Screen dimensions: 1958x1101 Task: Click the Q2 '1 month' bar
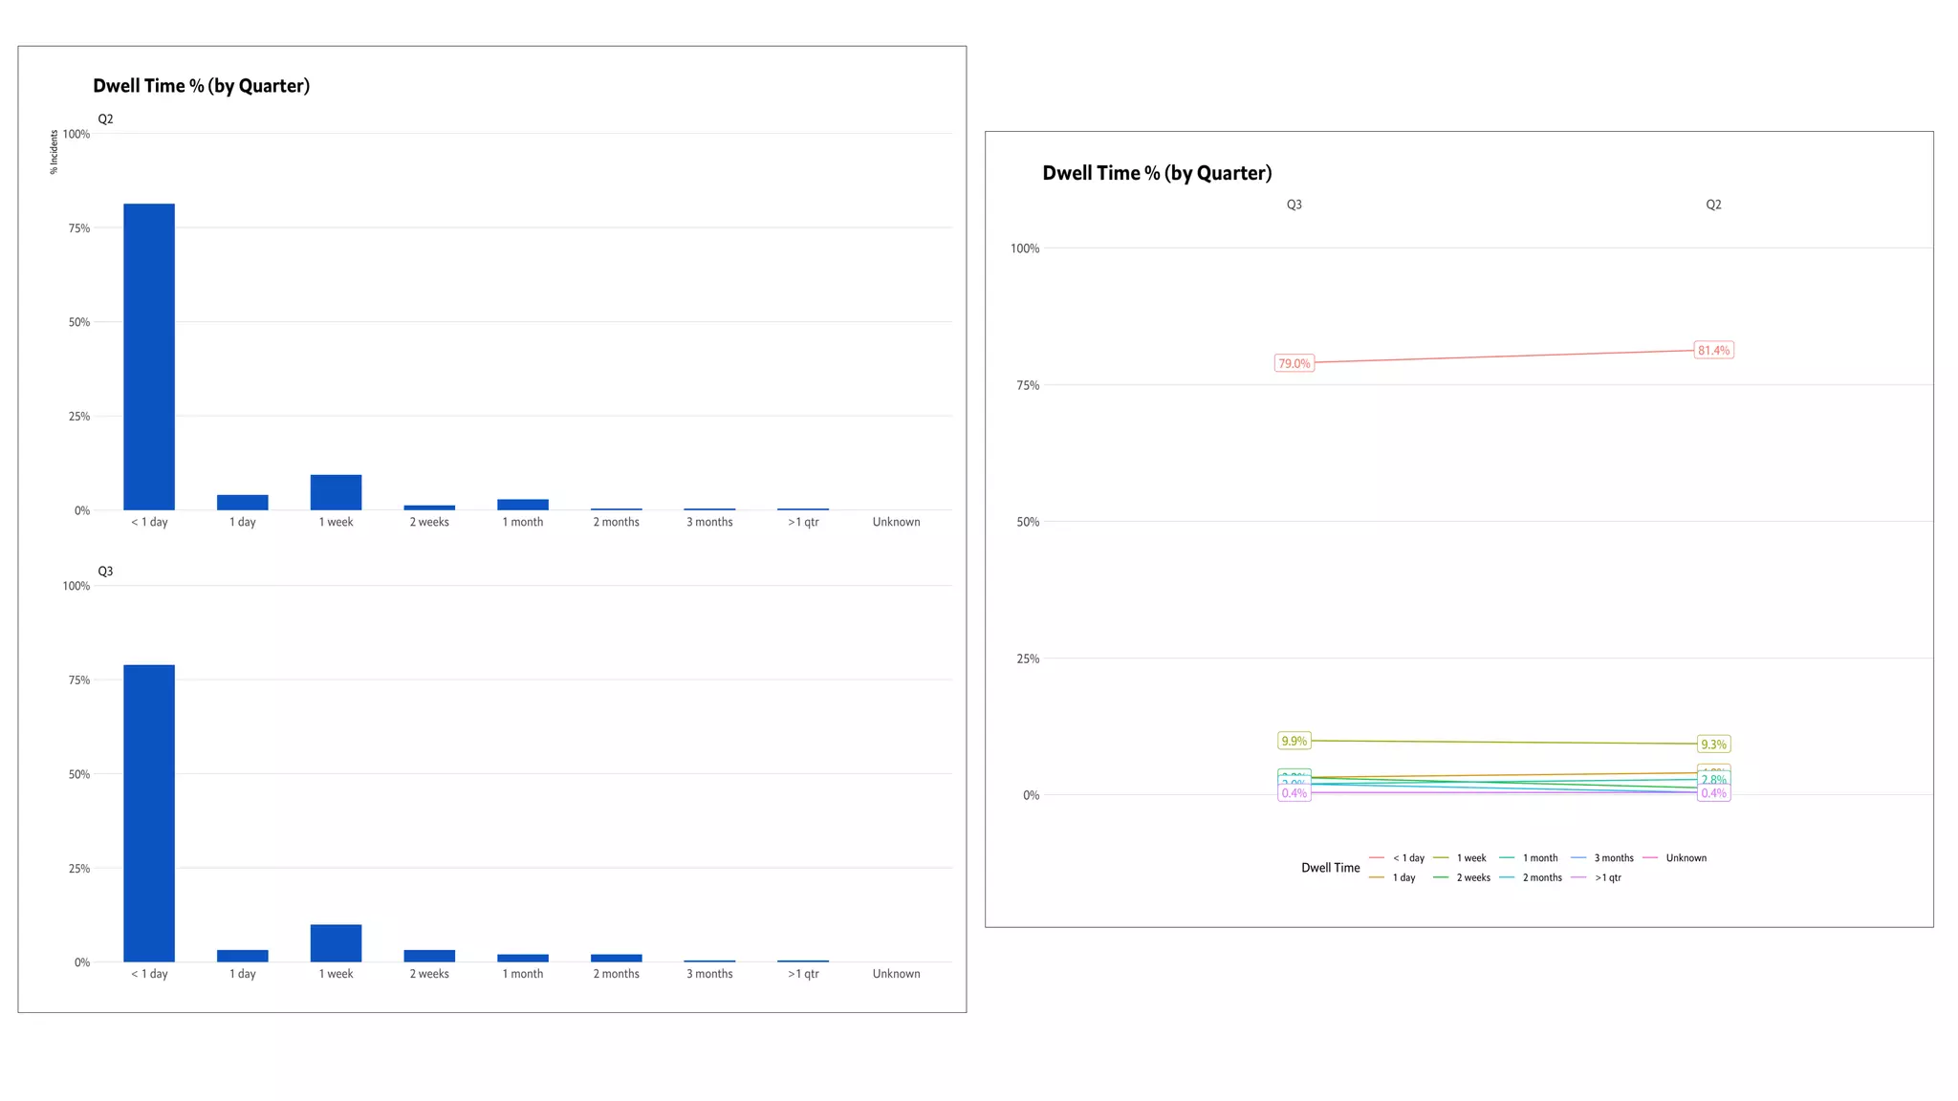pos(523,505)
